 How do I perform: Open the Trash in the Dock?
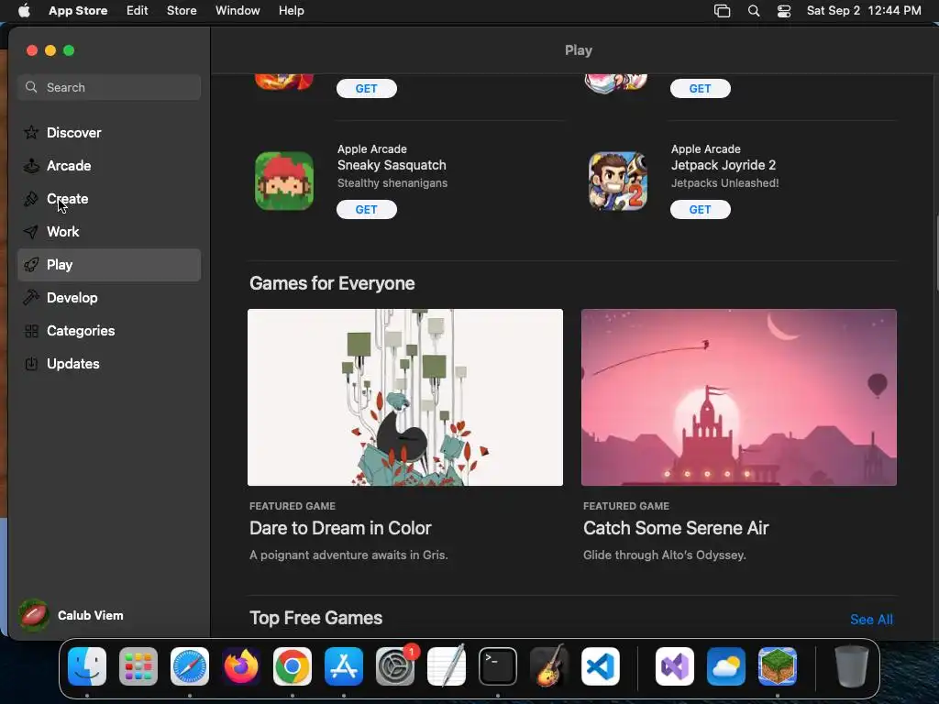click(852, 666)
